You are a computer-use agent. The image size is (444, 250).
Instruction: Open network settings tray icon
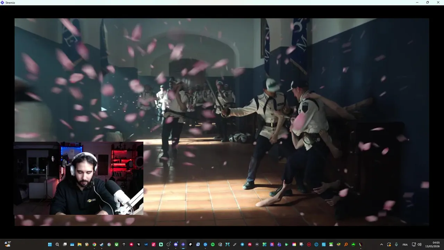(x=414, y=244)
